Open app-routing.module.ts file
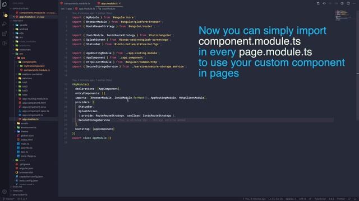Screen dimensions: 359x201 click(35, 99)
